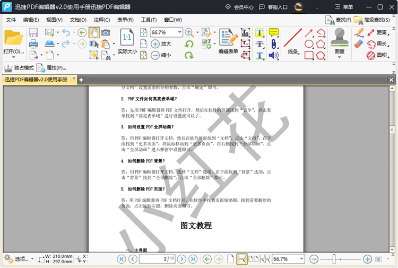The width and height of the screenshot is (398, 268).
Task: Expand the top toolbar zoom percentage dropdown
Action: [x=179, y=32]
